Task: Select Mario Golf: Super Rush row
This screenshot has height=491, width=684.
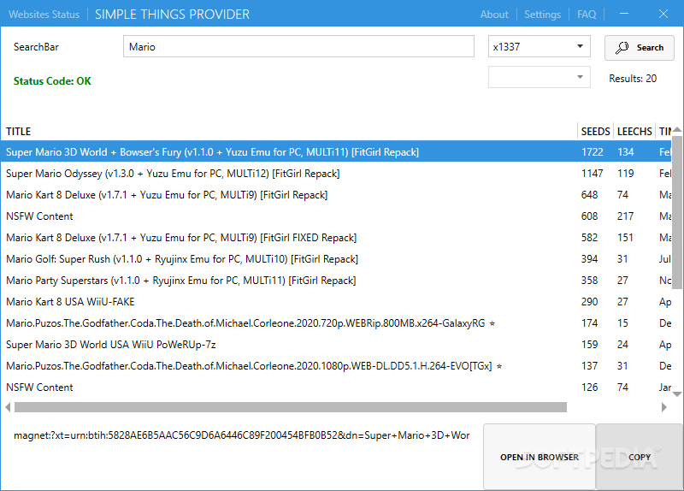Action: [x=336, y=259]
